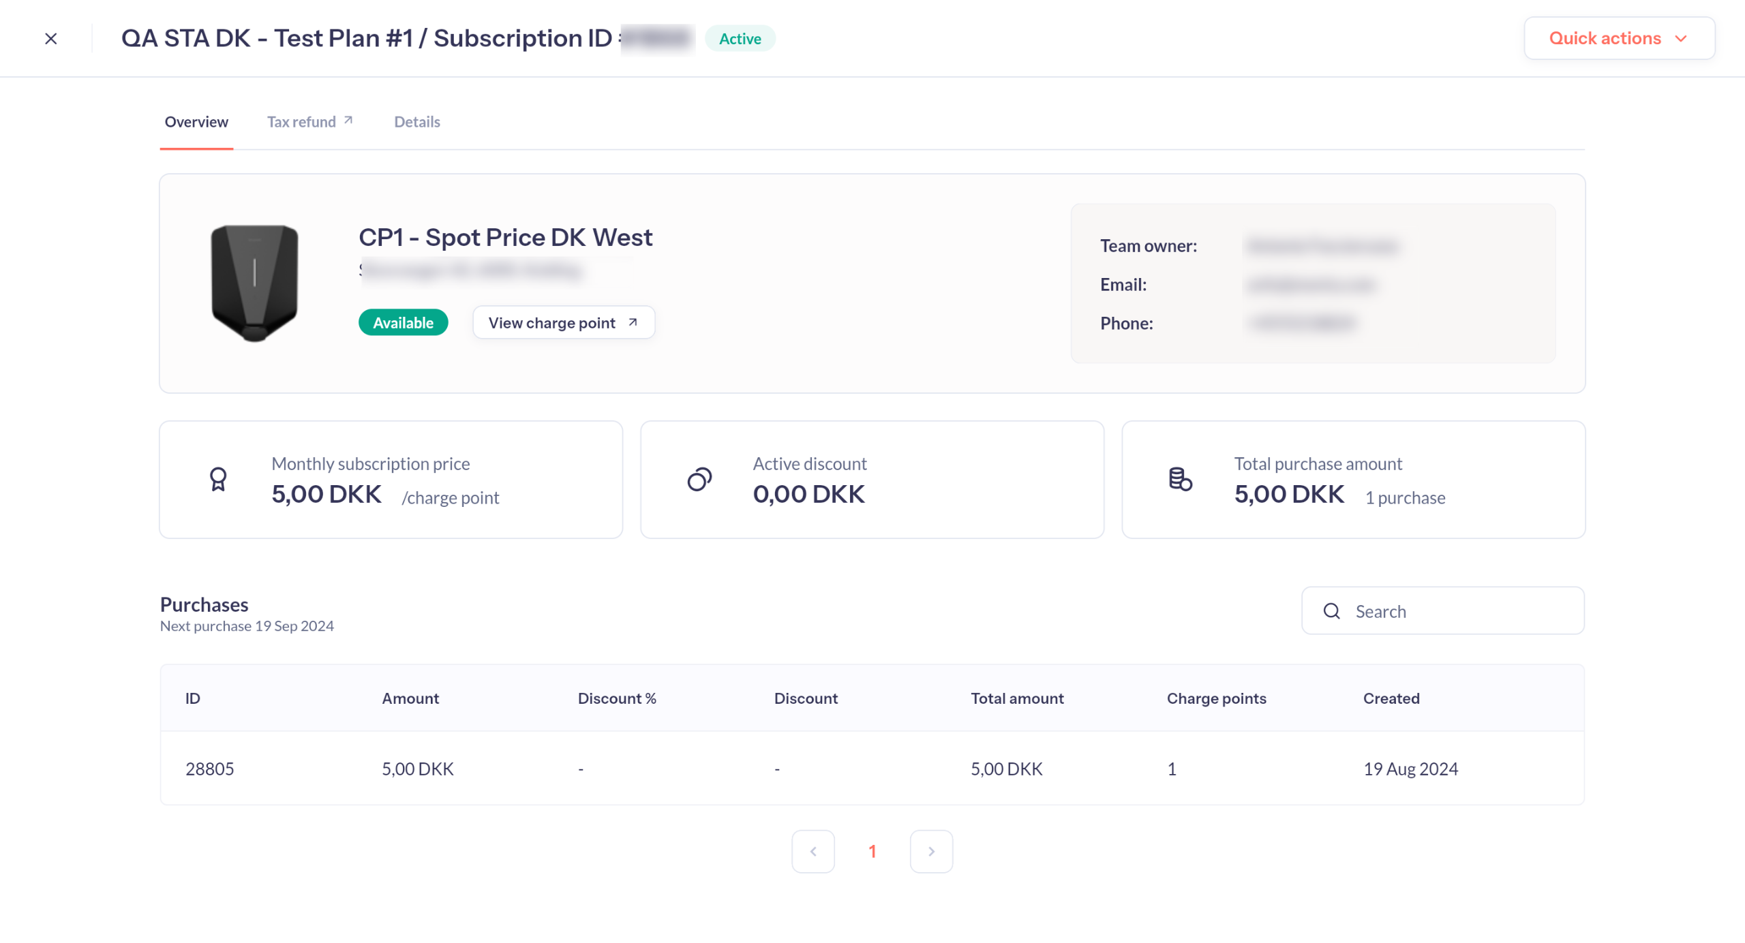The width and height of the screenshot is (1745, 943).
Task: Open the Tax refund tab
Action: pyautogui.click(x=301, y=122)
